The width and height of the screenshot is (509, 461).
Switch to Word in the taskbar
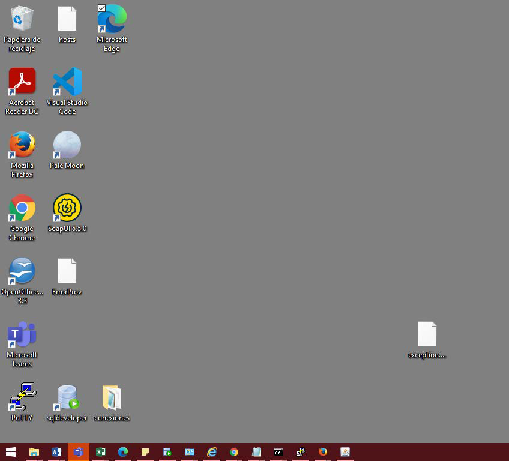[x=56, y=452]
